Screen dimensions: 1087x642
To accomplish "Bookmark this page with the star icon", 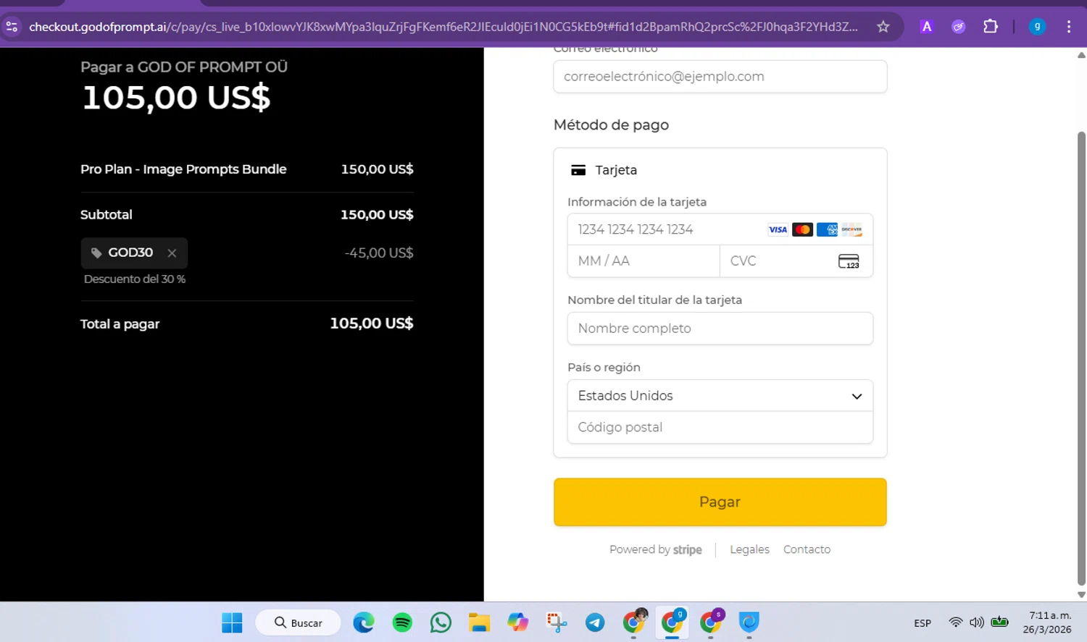I will [x=883, y=27].
